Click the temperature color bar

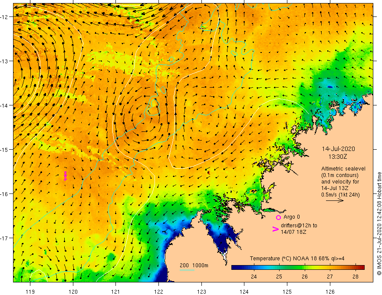click(x=298, y=267)
